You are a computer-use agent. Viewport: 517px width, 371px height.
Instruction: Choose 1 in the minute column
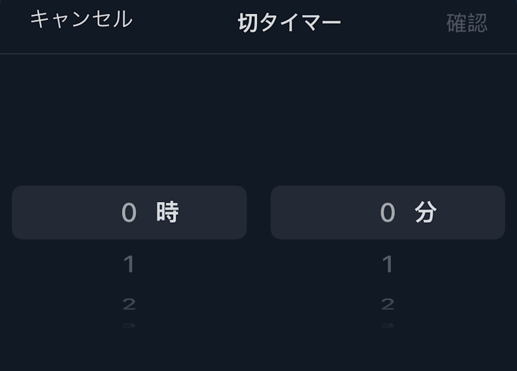(388, 265)
